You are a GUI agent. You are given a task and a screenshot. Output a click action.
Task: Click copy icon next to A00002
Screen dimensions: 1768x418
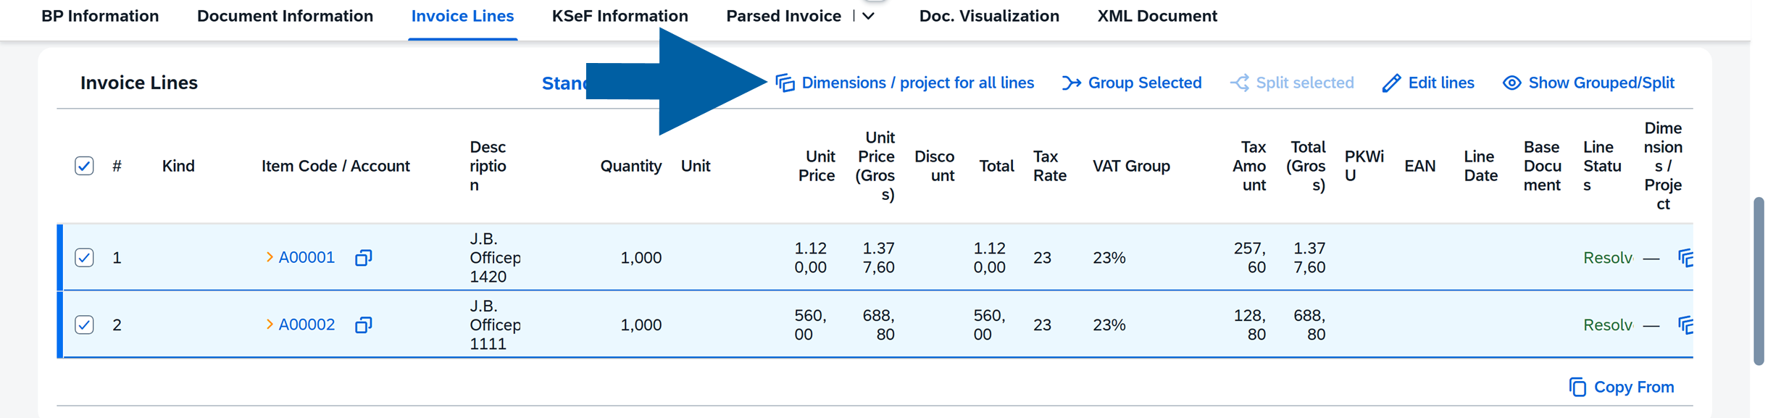[364, 325]
